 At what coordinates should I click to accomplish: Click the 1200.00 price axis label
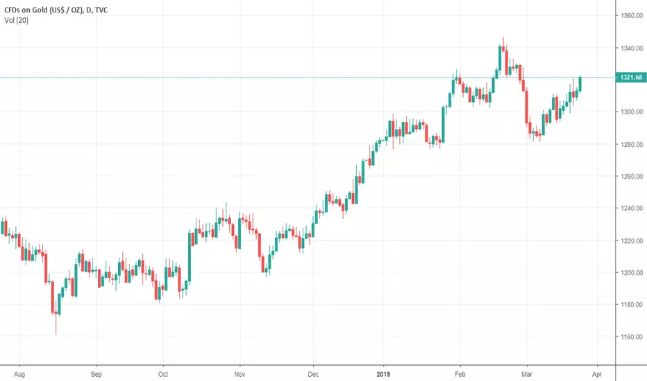point(632,273)
